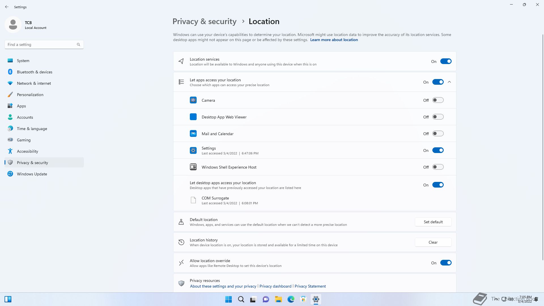Open Gaming settings

[x=44, y=140]
